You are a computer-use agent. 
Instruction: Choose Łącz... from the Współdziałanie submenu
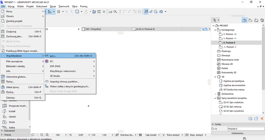pyautogui.click(x=70, y=56)
